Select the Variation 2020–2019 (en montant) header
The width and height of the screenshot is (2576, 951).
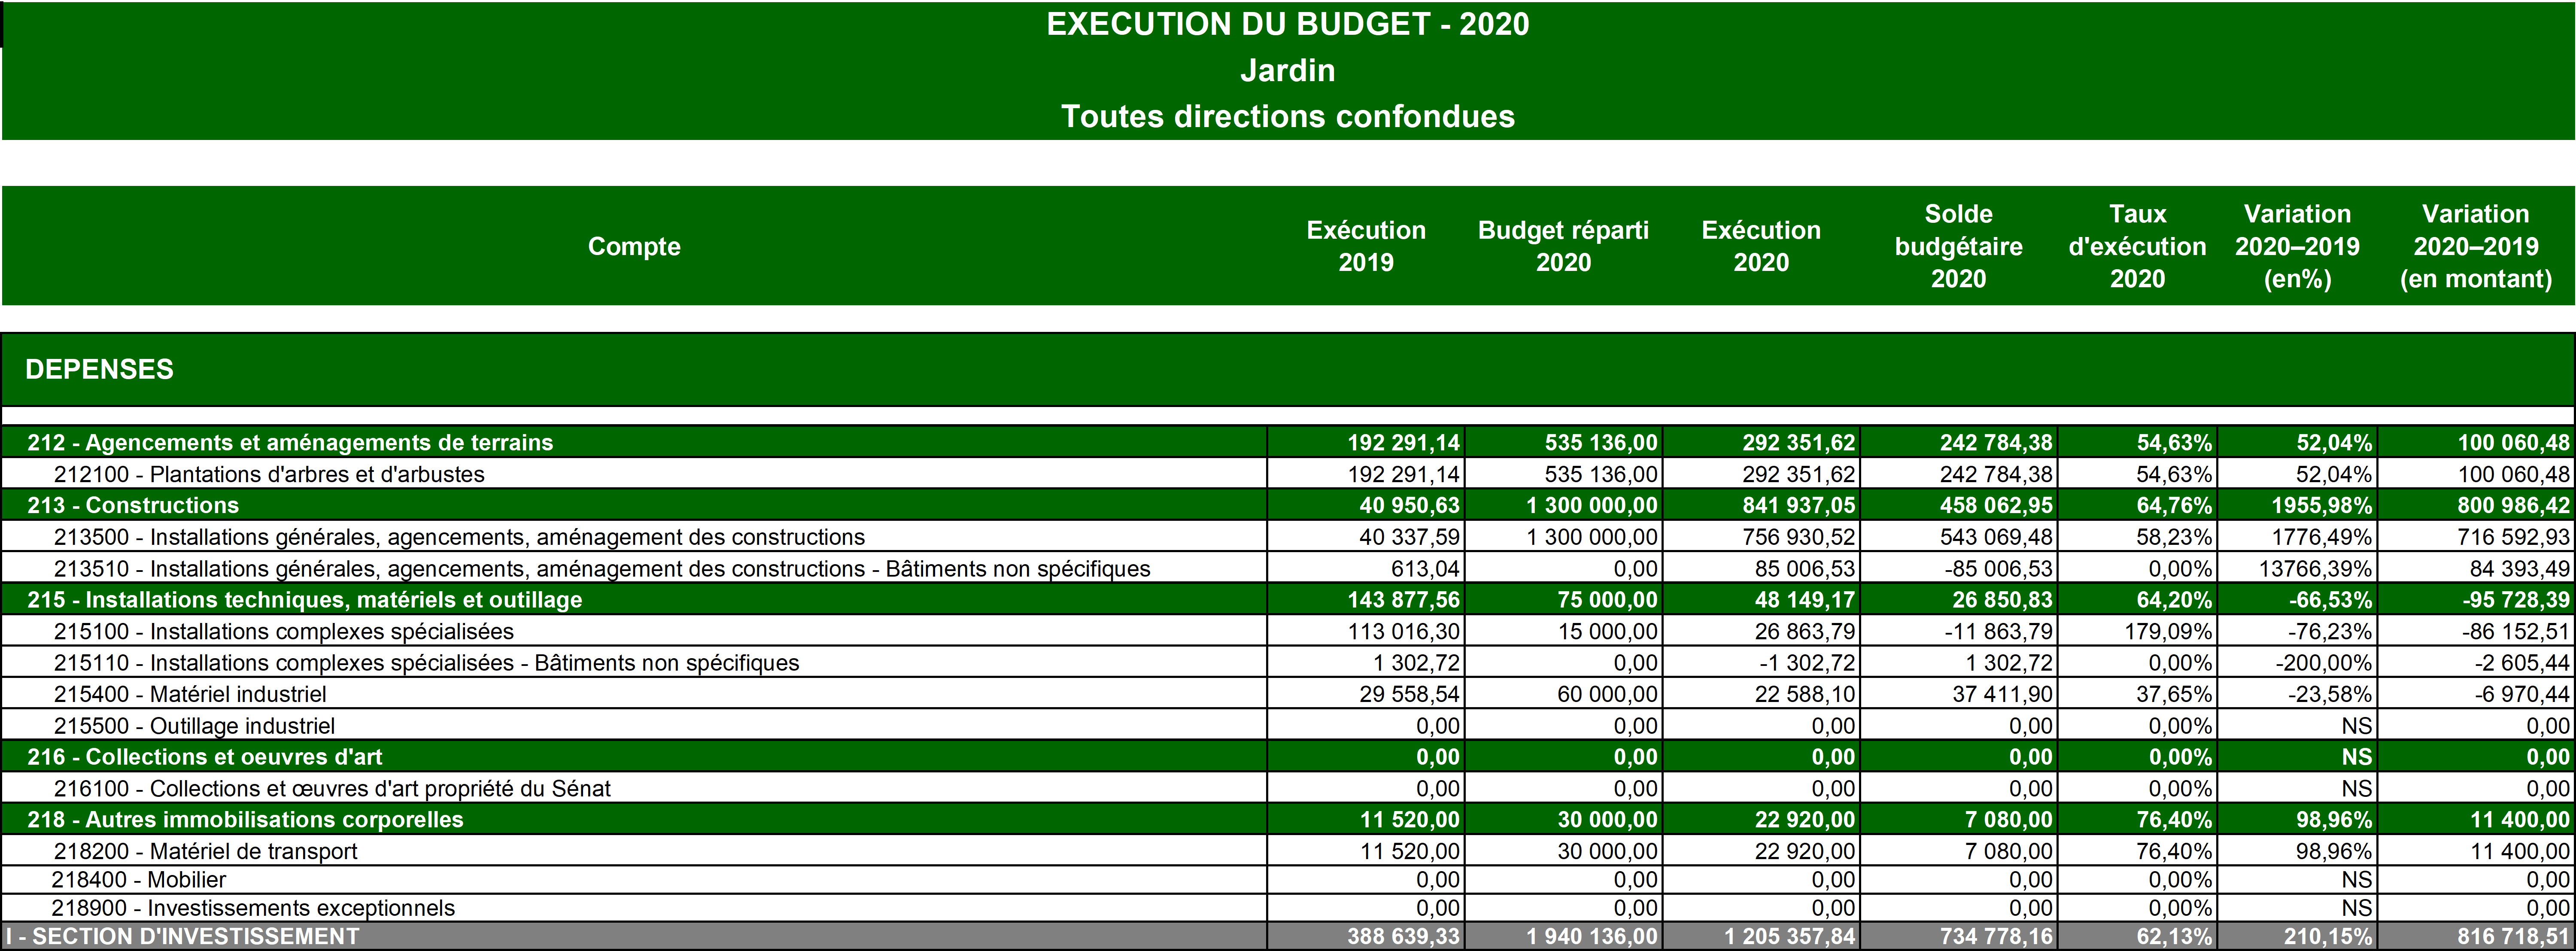pos(2475,246)
